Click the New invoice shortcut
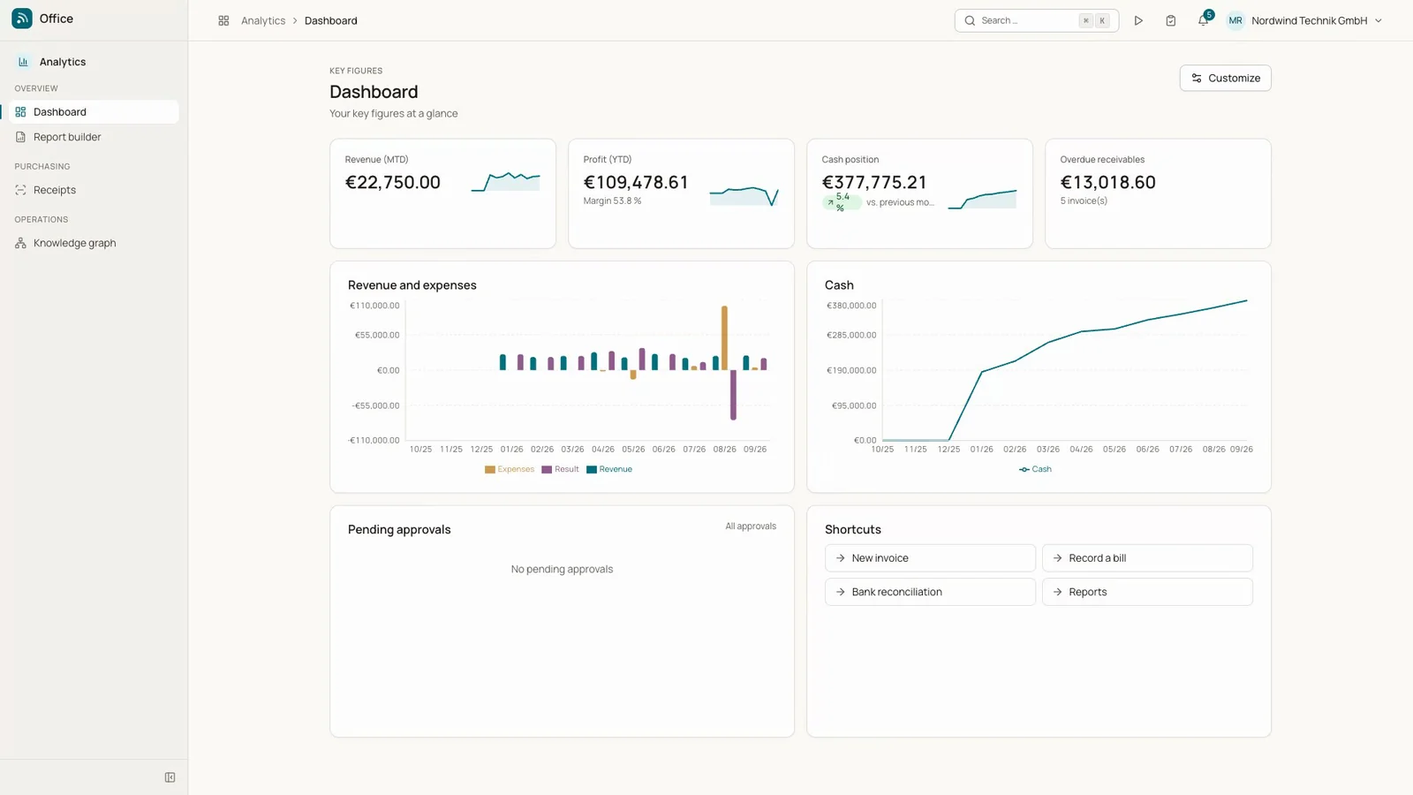The image size is (1413, 795). point(930,558)
